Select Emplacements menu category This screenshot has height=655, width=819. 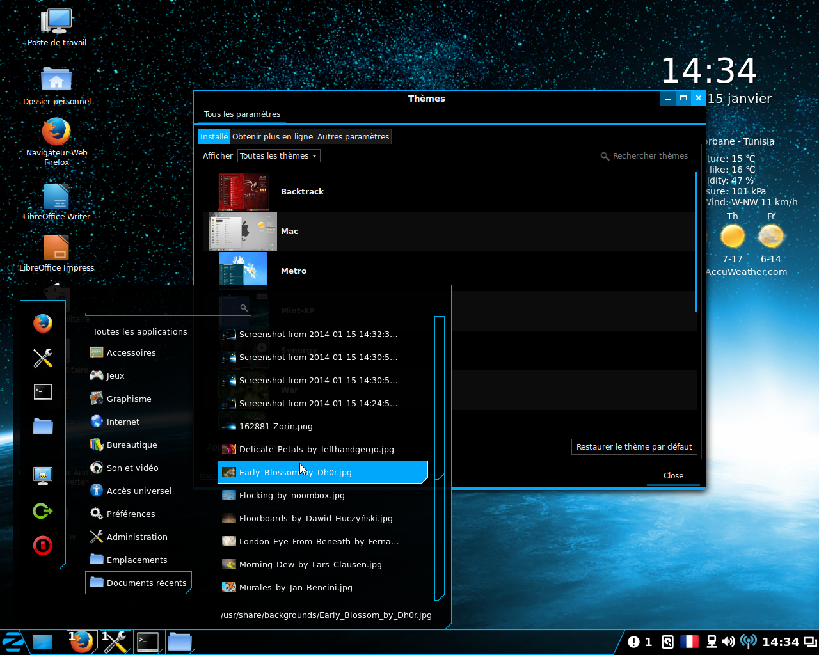tap(139, 560)
